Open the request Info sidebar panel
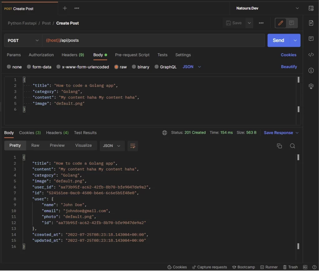319x271 pixels. point(311,70)
